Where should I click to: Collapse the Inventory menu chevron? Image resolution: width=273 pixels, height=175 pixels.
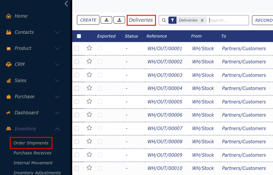point(57,129)
